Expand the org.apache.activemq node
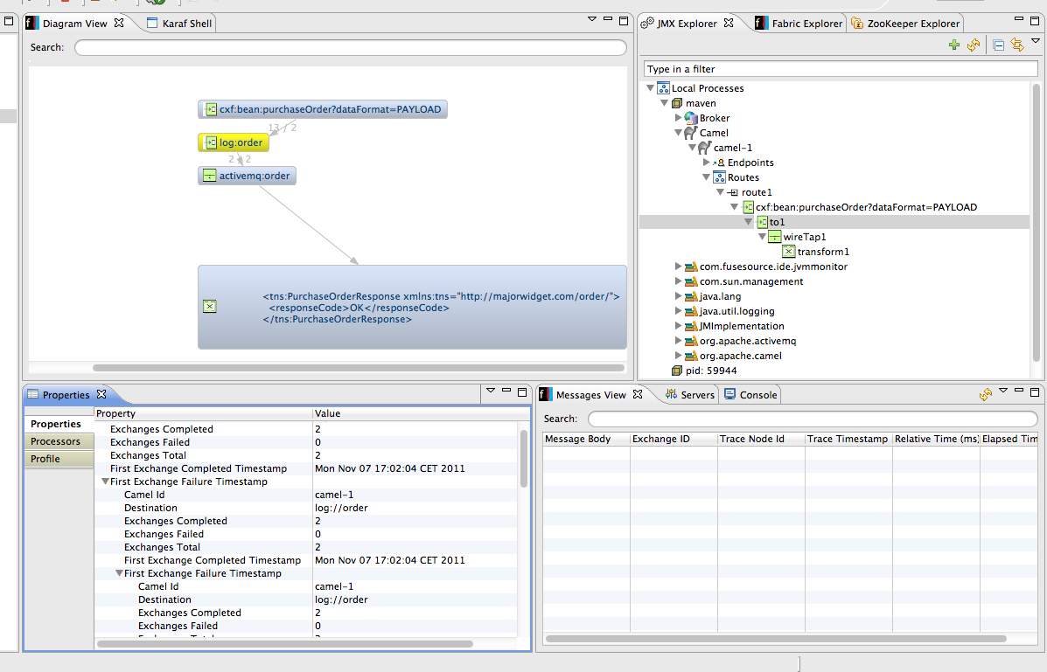The width and height of the screenshot is (1047, 672). [x=678, y=341]
